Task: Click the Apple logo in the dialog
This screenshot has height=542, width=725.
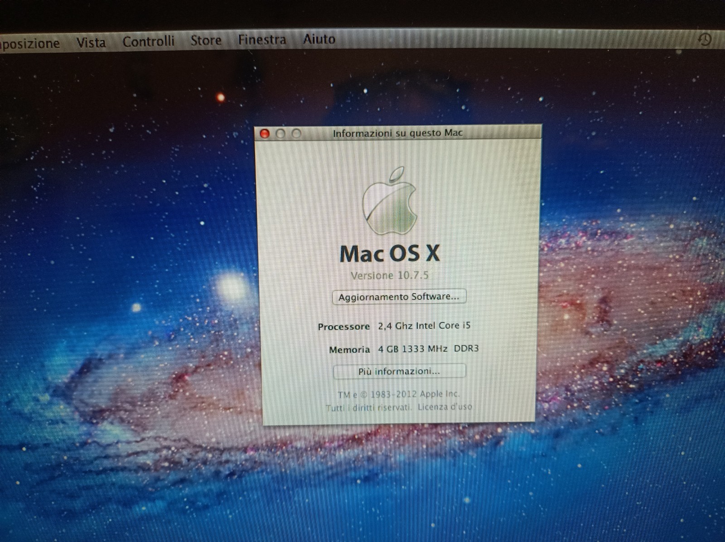Action: pos(390,201)
